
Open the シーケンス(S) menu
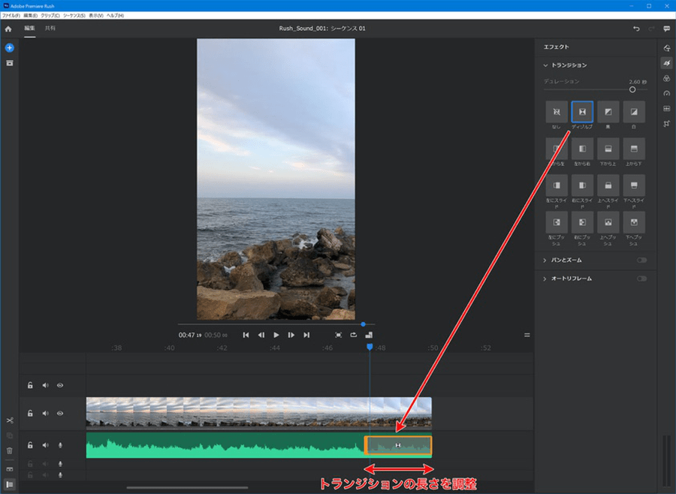[x=74, y=15]
